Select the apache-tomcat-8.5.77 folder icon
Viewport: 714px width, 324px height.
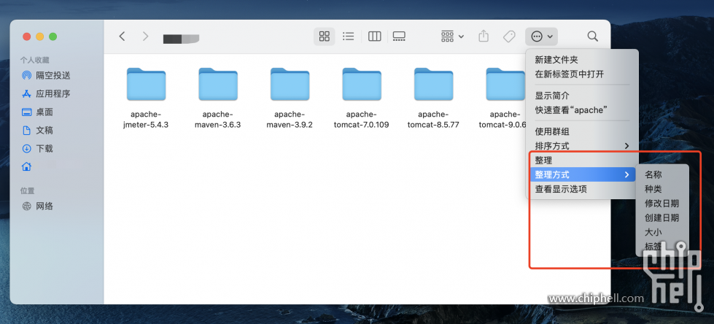coord(433,85)
